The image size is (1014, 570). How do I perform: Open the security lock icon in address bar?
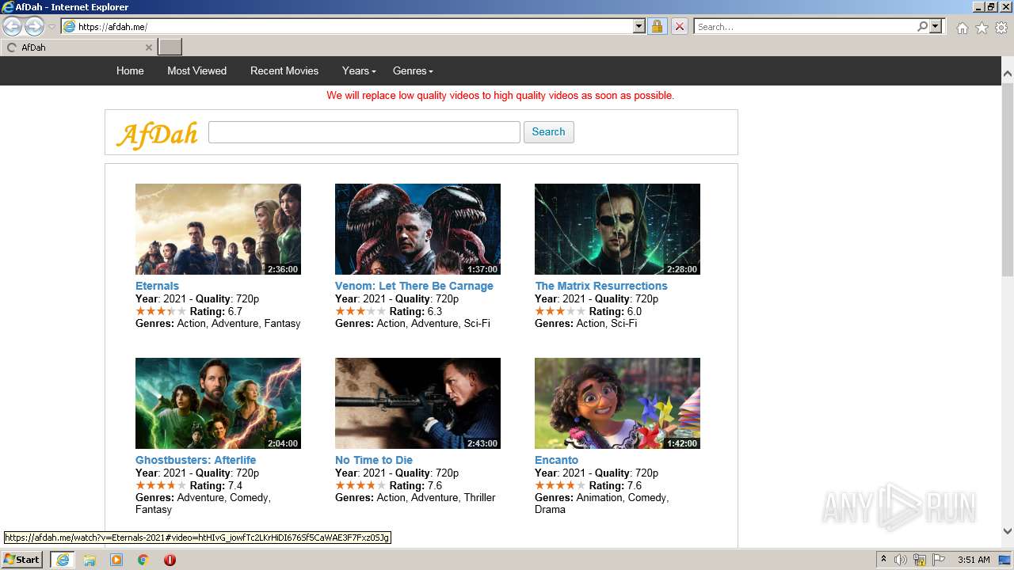click(x=657, y=26)
